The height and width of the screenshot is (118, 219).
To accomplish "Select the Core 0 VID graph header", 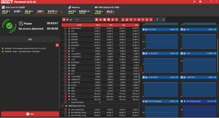I will tap(160, 29).
